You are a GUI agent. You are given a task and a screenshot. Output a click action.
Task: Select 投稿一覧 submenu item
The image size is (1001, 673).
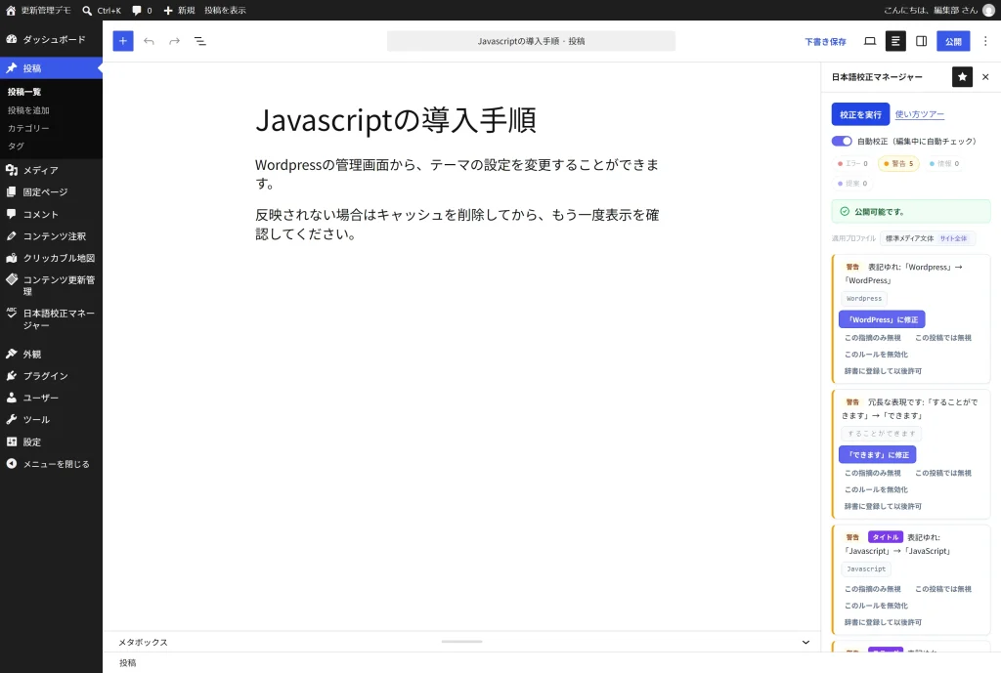pos(24,92)
